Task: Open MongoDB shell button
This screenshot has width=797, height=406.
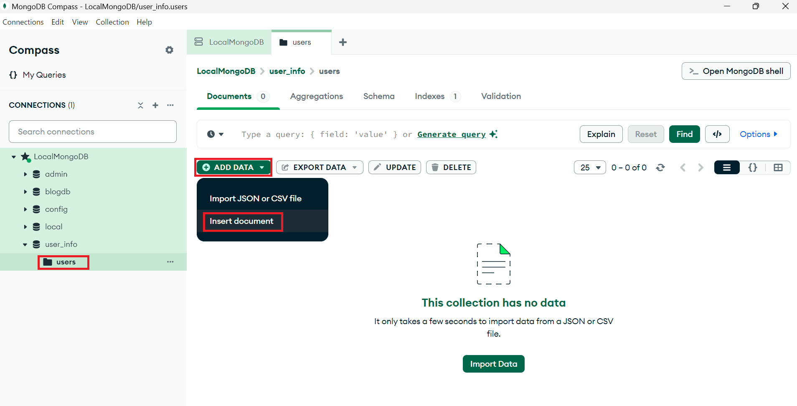Action: tap(736, 71)
